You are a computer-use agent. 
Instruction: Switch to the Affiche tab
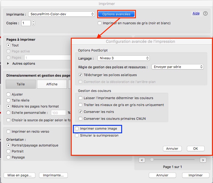(52, 84)
